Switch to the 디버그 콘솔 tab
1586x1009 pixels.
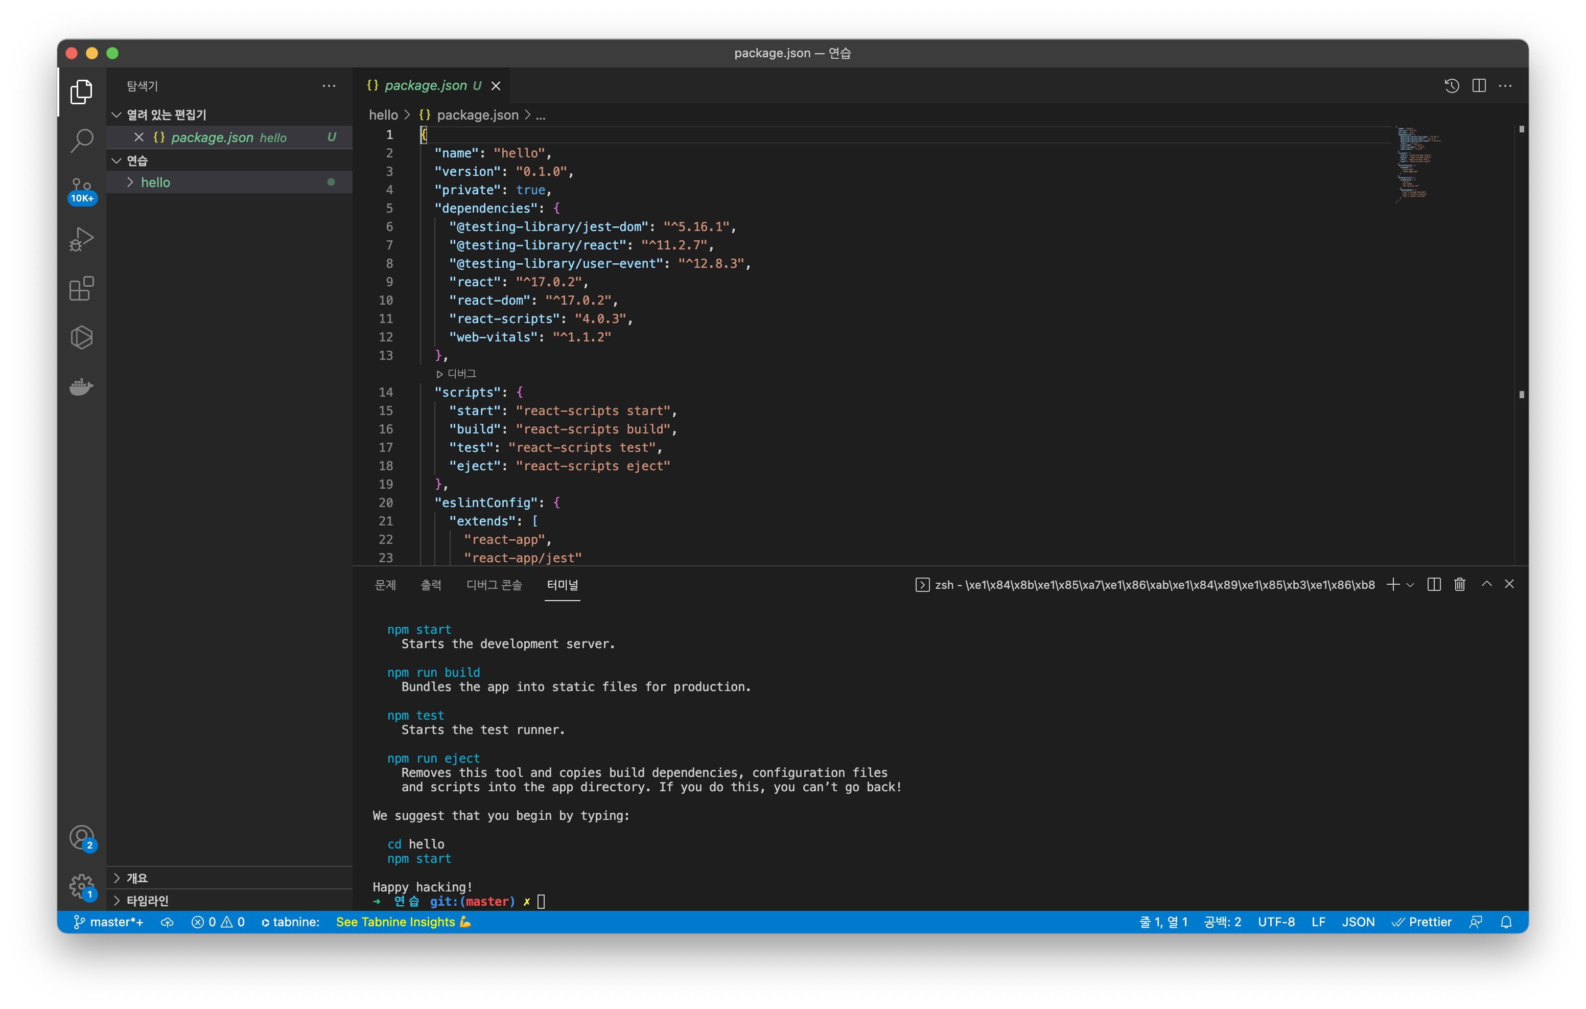(494, 585)
